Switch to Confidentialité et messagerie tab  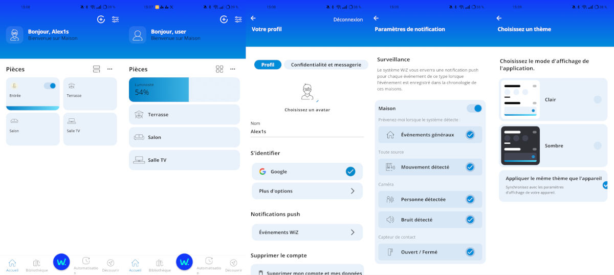point(326,65)
